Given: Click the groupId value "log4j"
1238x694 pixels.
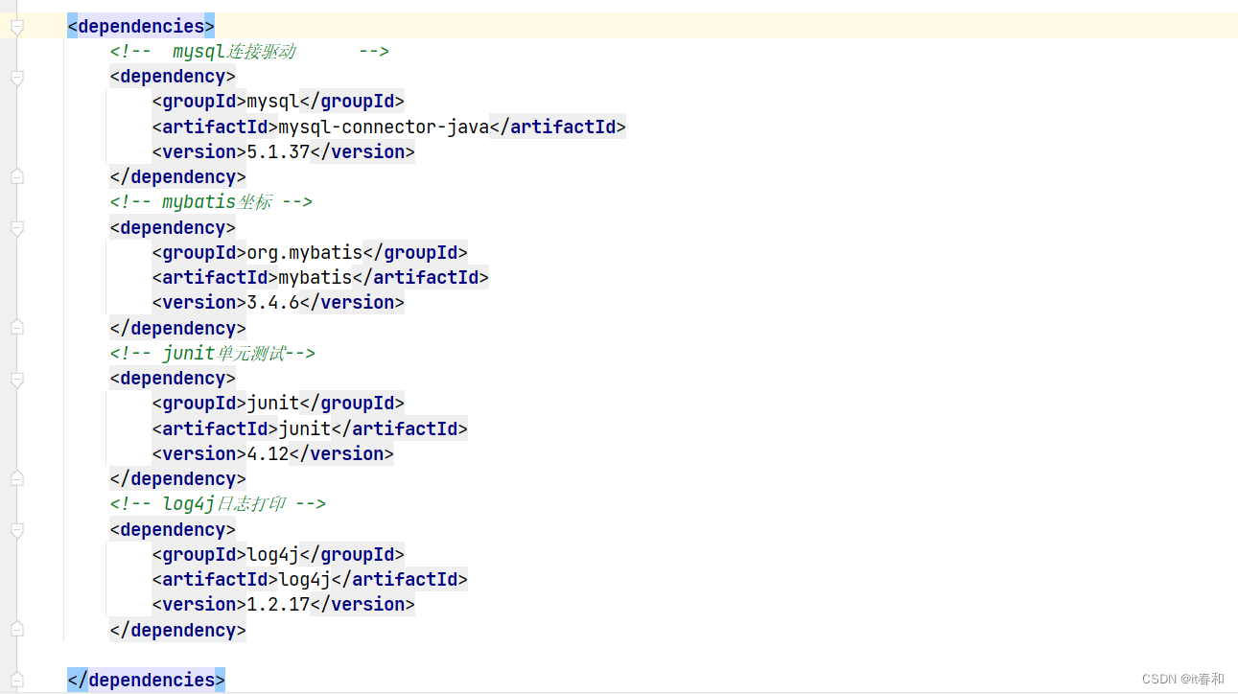Looking at the screenshot, I should (x=273, y=555).
